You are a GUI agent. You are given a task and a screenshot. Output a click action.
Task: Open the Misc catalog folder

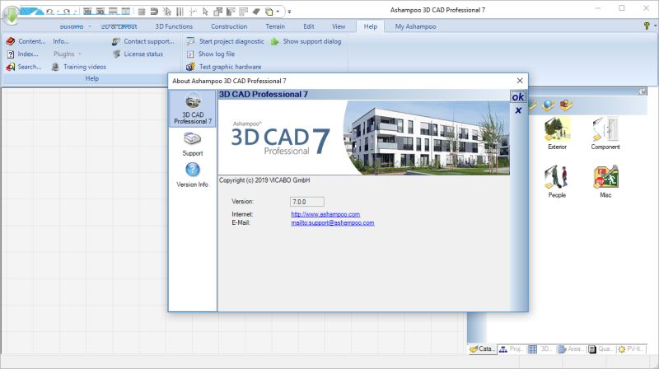pos(605,181)
